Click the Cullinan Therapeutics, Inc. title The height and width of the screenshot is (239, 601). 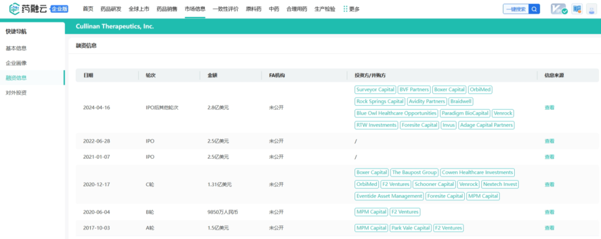115,27
